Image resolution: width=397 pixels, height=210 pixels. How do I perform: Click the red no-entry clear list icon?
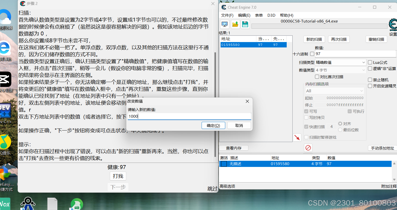308,148
